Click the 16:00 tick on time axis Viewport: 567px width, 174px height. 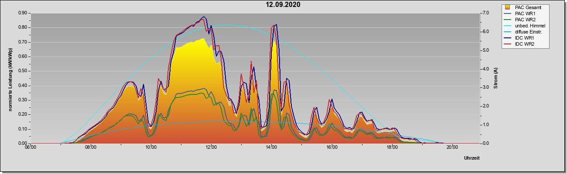coord(331,147)
